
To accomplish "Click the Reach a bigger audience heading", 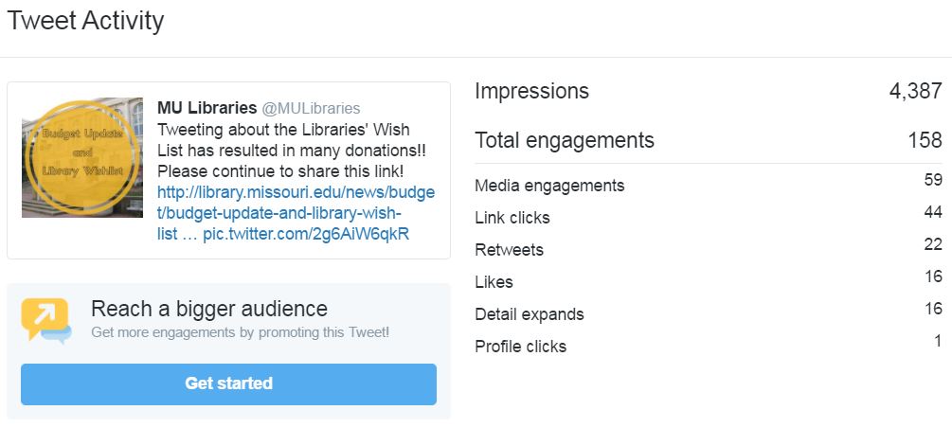I will (x=209, y=309).
